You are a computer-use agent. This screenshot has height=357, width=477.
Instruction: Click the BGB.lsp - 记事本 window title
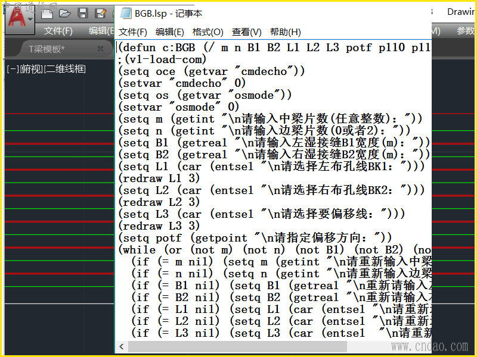tap(168, 13)
